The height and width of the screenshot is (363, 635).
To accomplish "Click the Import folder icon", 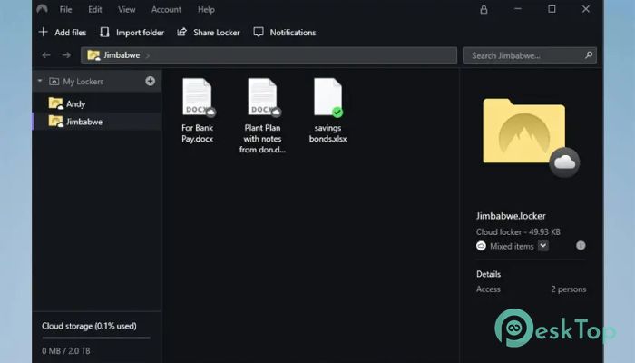I will click(104, 32).
